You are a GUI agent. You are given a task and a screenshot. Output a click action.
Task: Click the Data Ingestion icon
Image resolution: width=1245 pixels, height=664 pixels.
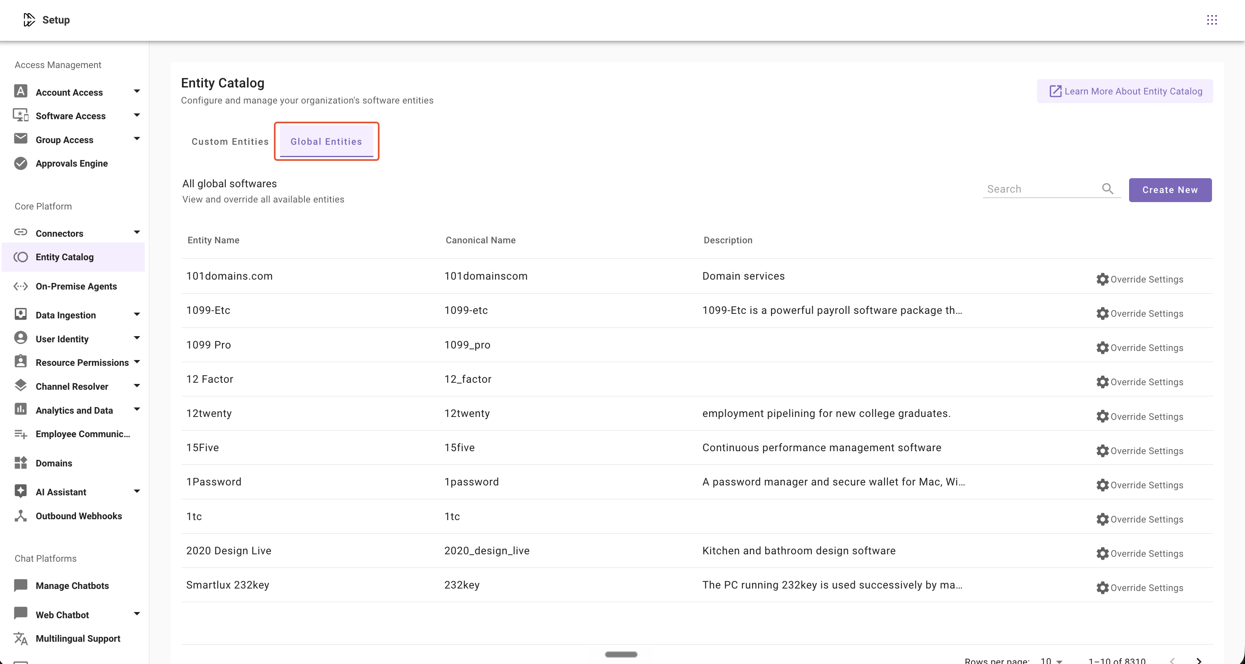(20, 315)
